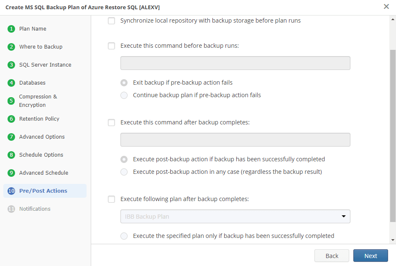Open the Advanced Options step
Image resolution: width=396 pixels, height=266 pixels.
point(42,137)
